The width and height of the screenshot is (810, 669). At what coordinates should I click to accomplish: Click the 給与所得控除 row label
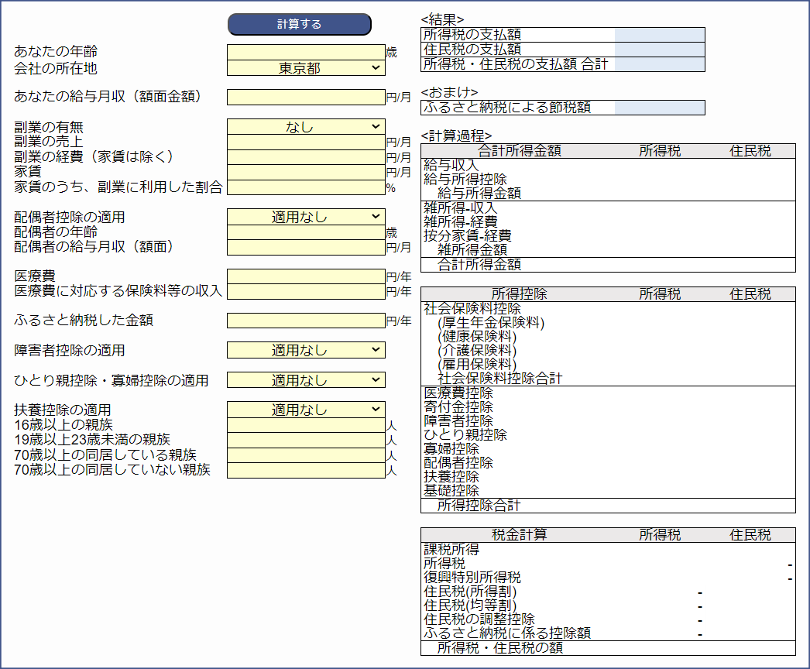pos(465,180)
